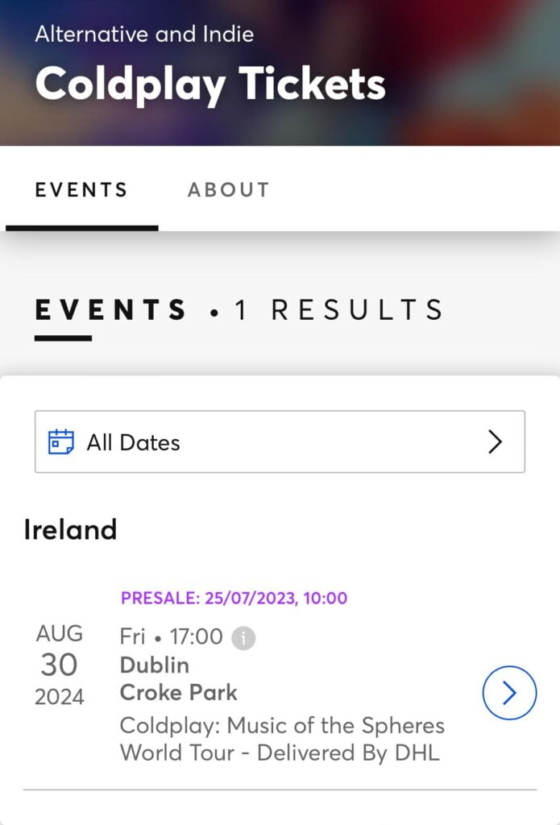The image size is (560, 825).
Task: Open the All Dates dropdown label
Action: click(133, 442)
